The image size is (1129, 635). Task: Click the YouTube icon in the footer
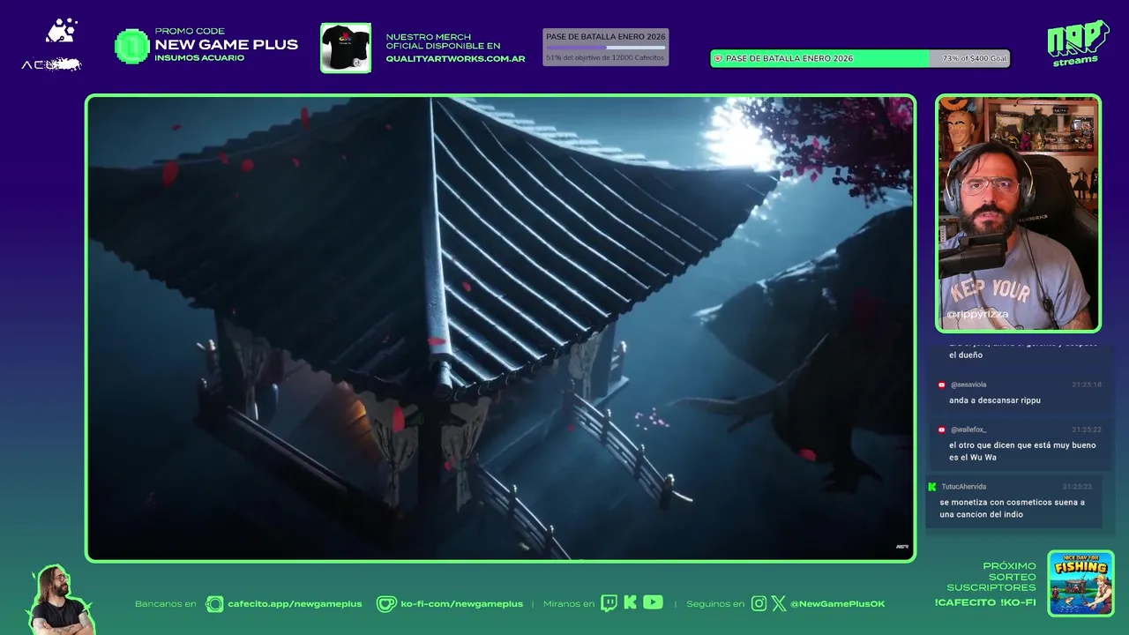tap(653, 603)
